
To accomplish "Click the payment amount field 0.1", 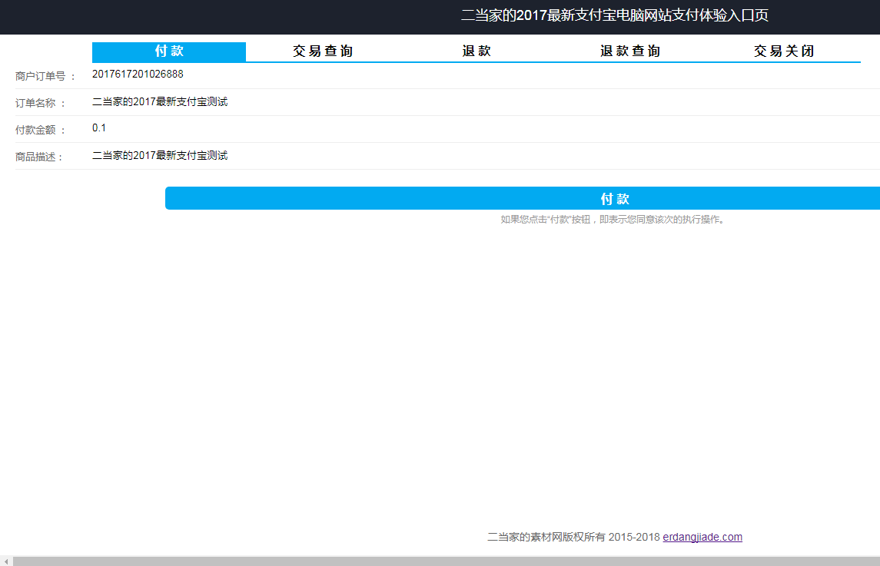I will click(486, 128).
